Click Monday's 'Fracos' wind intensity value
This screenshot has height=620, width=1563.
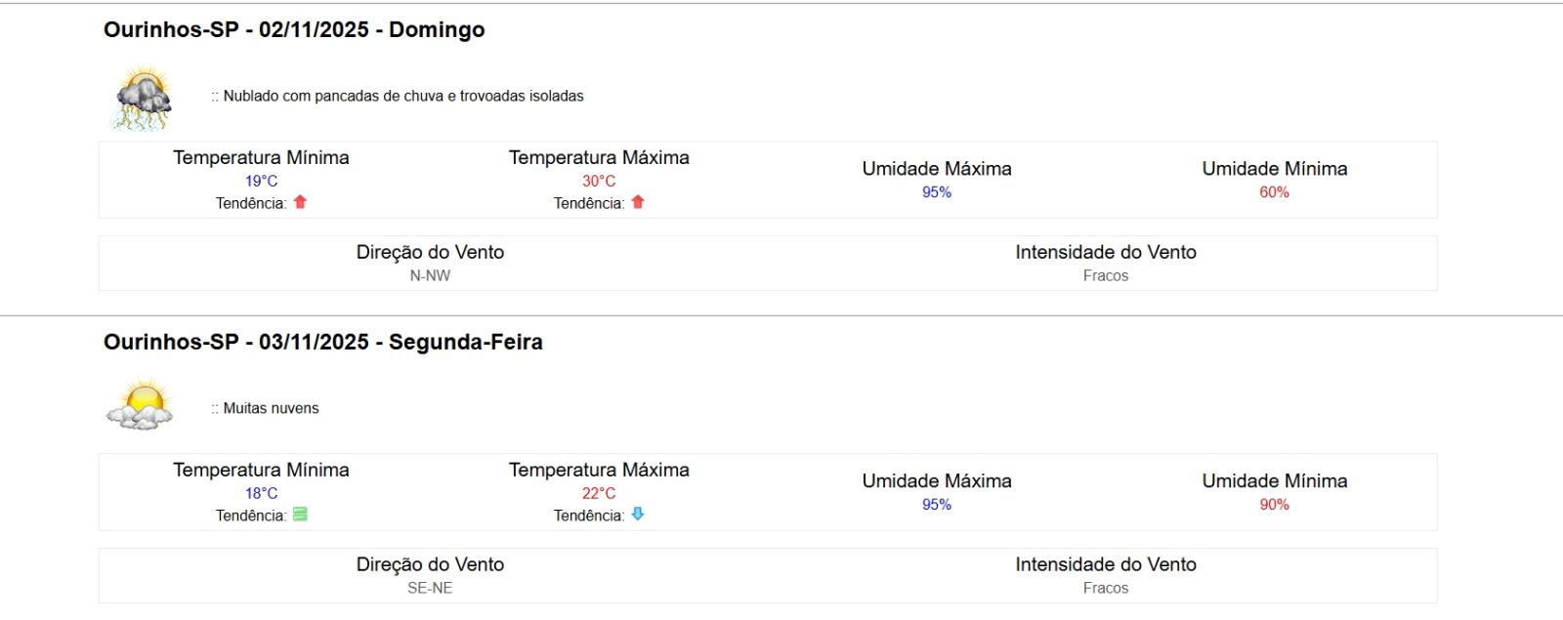(1105, 588)
